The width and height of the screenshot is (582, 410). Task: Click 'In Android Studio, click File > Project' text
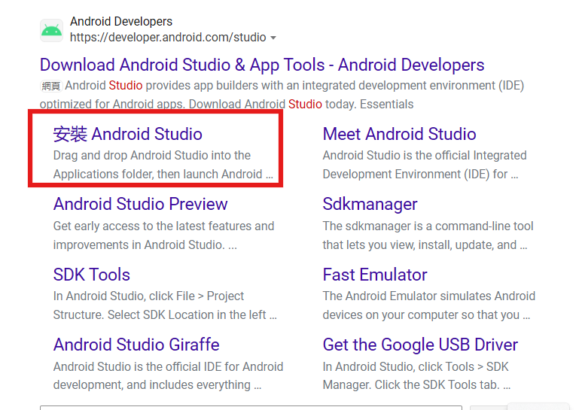[148, 296]
